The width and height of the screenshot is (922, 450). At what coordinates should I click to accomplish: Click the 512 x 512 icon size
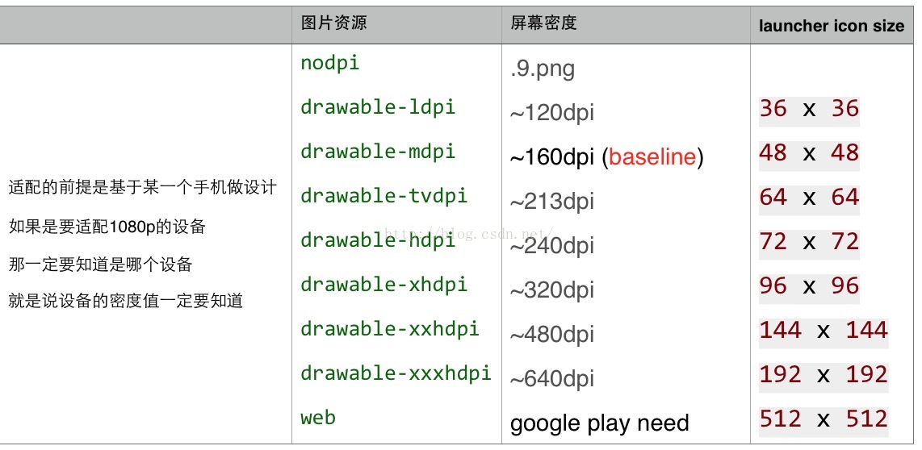pyautogui.click(x=824, y=419)
